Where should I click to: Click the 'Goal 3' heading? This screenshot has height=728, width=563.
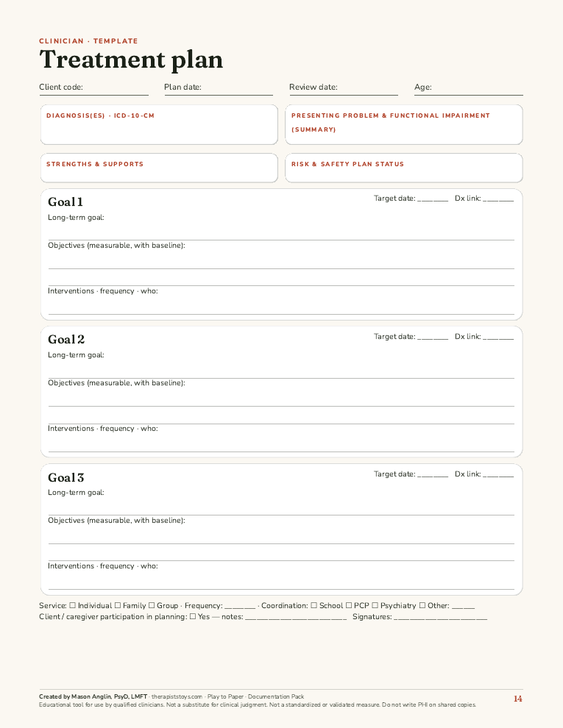(x=66, y=477)
